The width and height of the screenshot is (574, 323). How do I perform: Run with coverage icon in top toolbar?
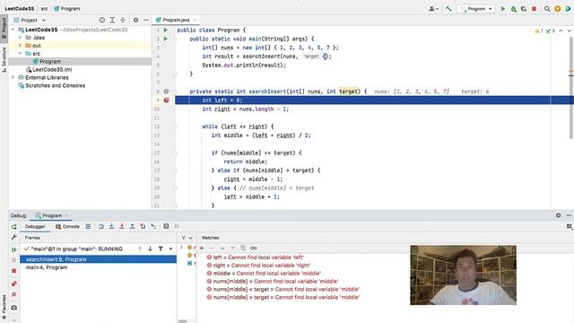pyautogui.click(x=524, y=9)
